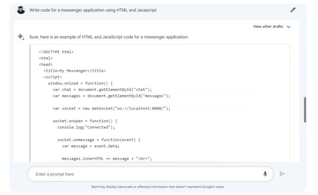Click the messages.innerHTML code line

click(x=106, y=159)
